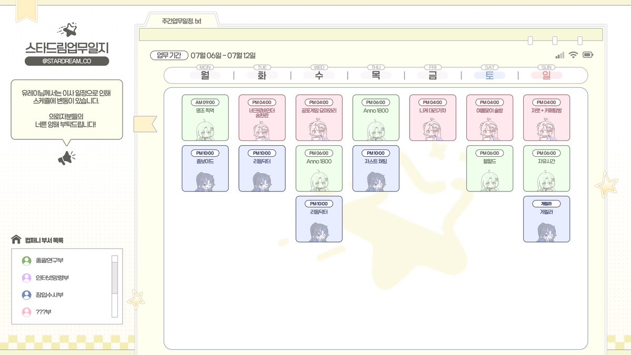Click the pink avatar icon for ???부
The image size is (631, 355).
tap(26, 312)
